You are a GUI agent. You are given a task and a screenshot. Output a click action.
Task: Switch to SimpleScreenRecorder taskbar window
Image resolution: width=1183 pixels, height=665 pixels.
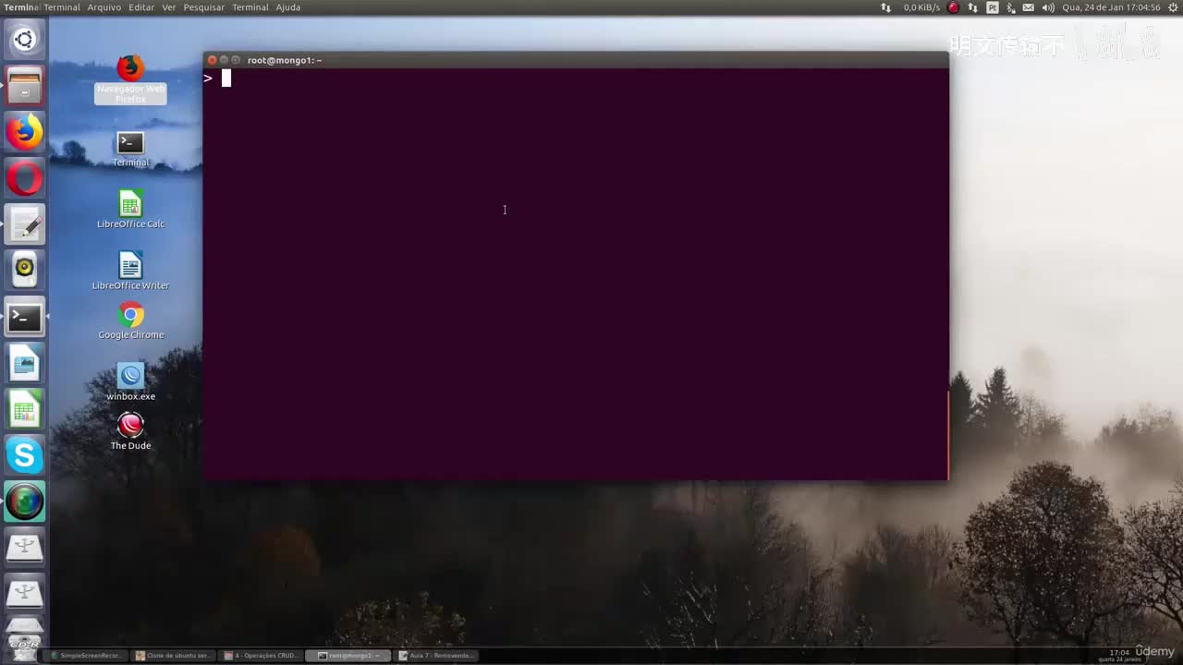86,656
